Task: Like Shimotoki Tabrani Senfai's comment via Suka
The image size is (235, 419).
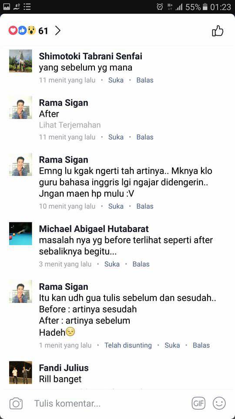Action: point(116,80)
